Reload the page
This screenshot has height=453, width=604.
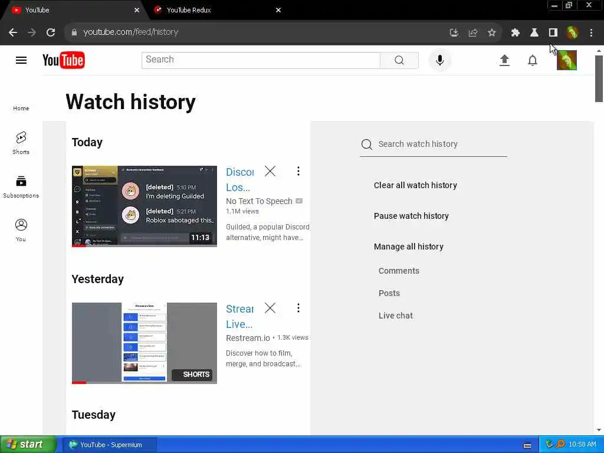pos(51,32)
